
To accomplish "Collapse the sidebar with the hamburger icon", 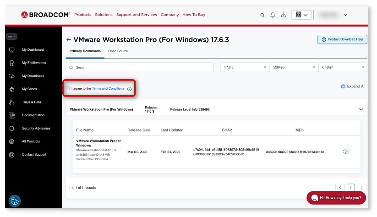I will [x=11, y=36].
